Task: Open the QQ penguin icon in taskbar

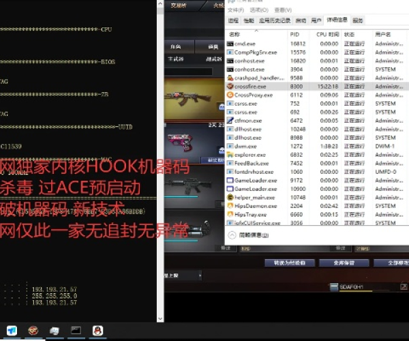Action: [x=97, y=331]
